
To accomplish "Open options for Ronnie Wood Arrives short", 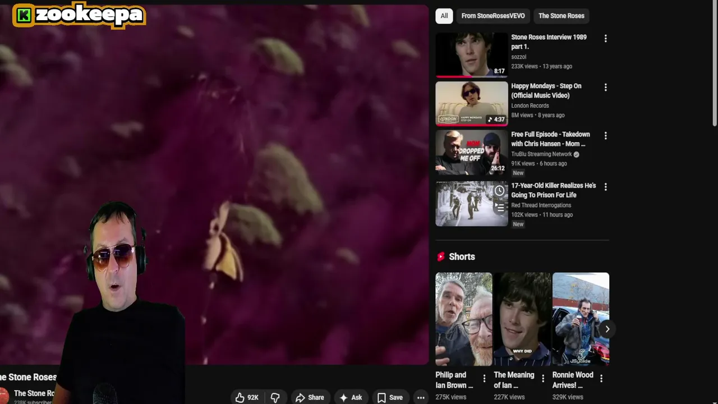I will (601, 379).
